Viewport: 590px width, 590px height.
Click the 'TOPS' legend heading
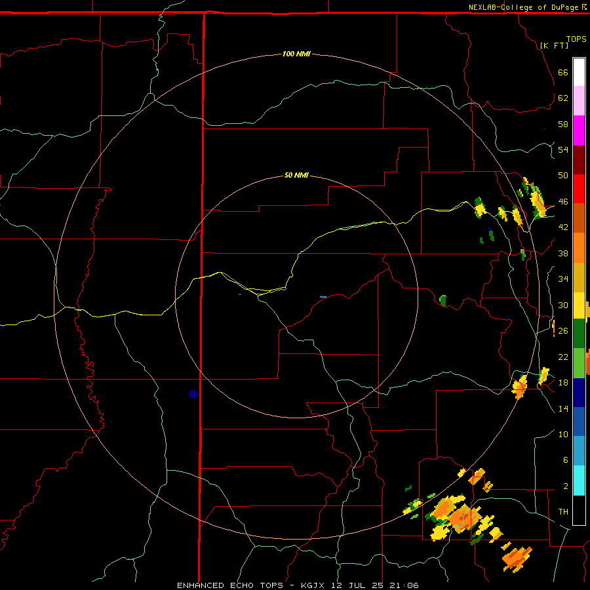point(576,39)
